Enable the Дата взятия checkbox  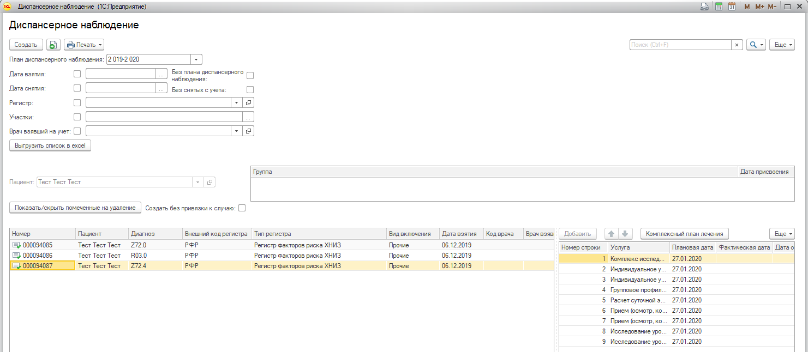click(x=77, y=74)
